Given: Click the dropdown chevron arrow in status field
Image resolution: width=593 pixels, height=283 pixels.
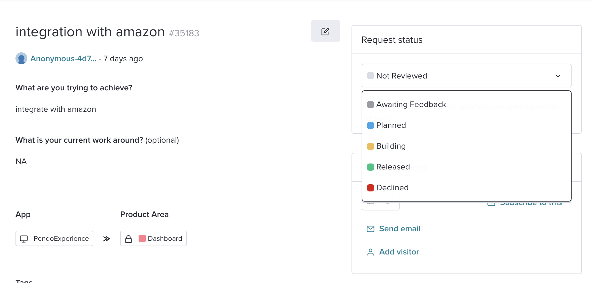Looking at the screenshot, I should pyautogui.click(x=558, y=76).
